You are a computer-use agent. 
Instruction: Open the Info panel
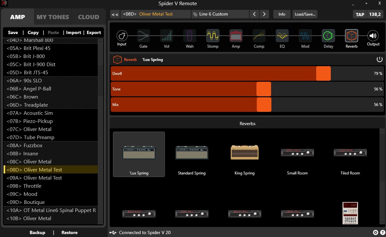(282, 14)
